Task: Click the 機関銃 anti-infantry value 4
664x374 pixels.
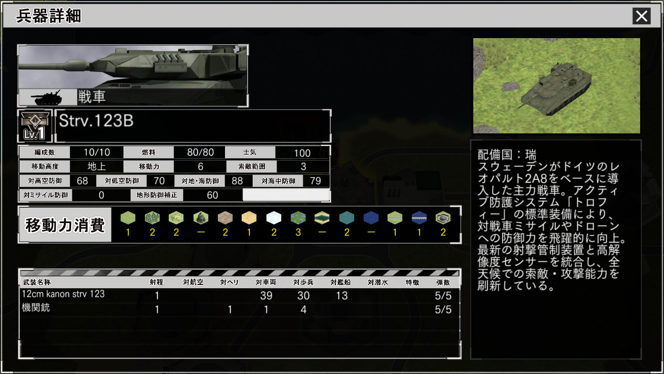Action: [304, 310]
